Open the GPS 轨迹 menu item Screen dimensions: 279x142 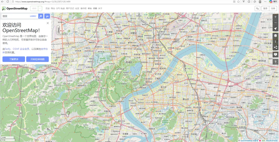60,8
